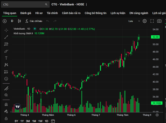Open the D interval selector

tap(12, 21)
